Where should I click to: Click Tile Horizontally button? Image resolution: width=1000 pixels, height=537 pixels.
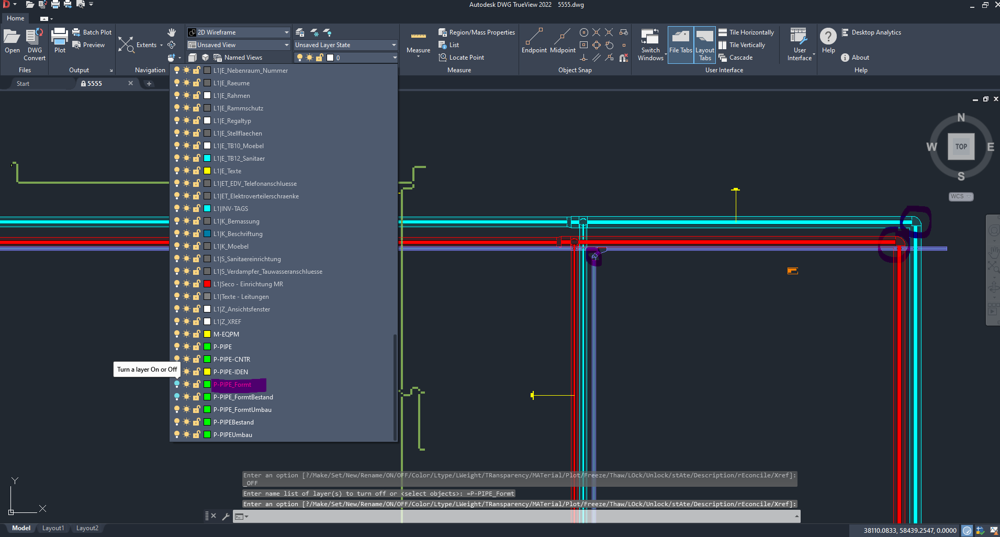(746, 32)
